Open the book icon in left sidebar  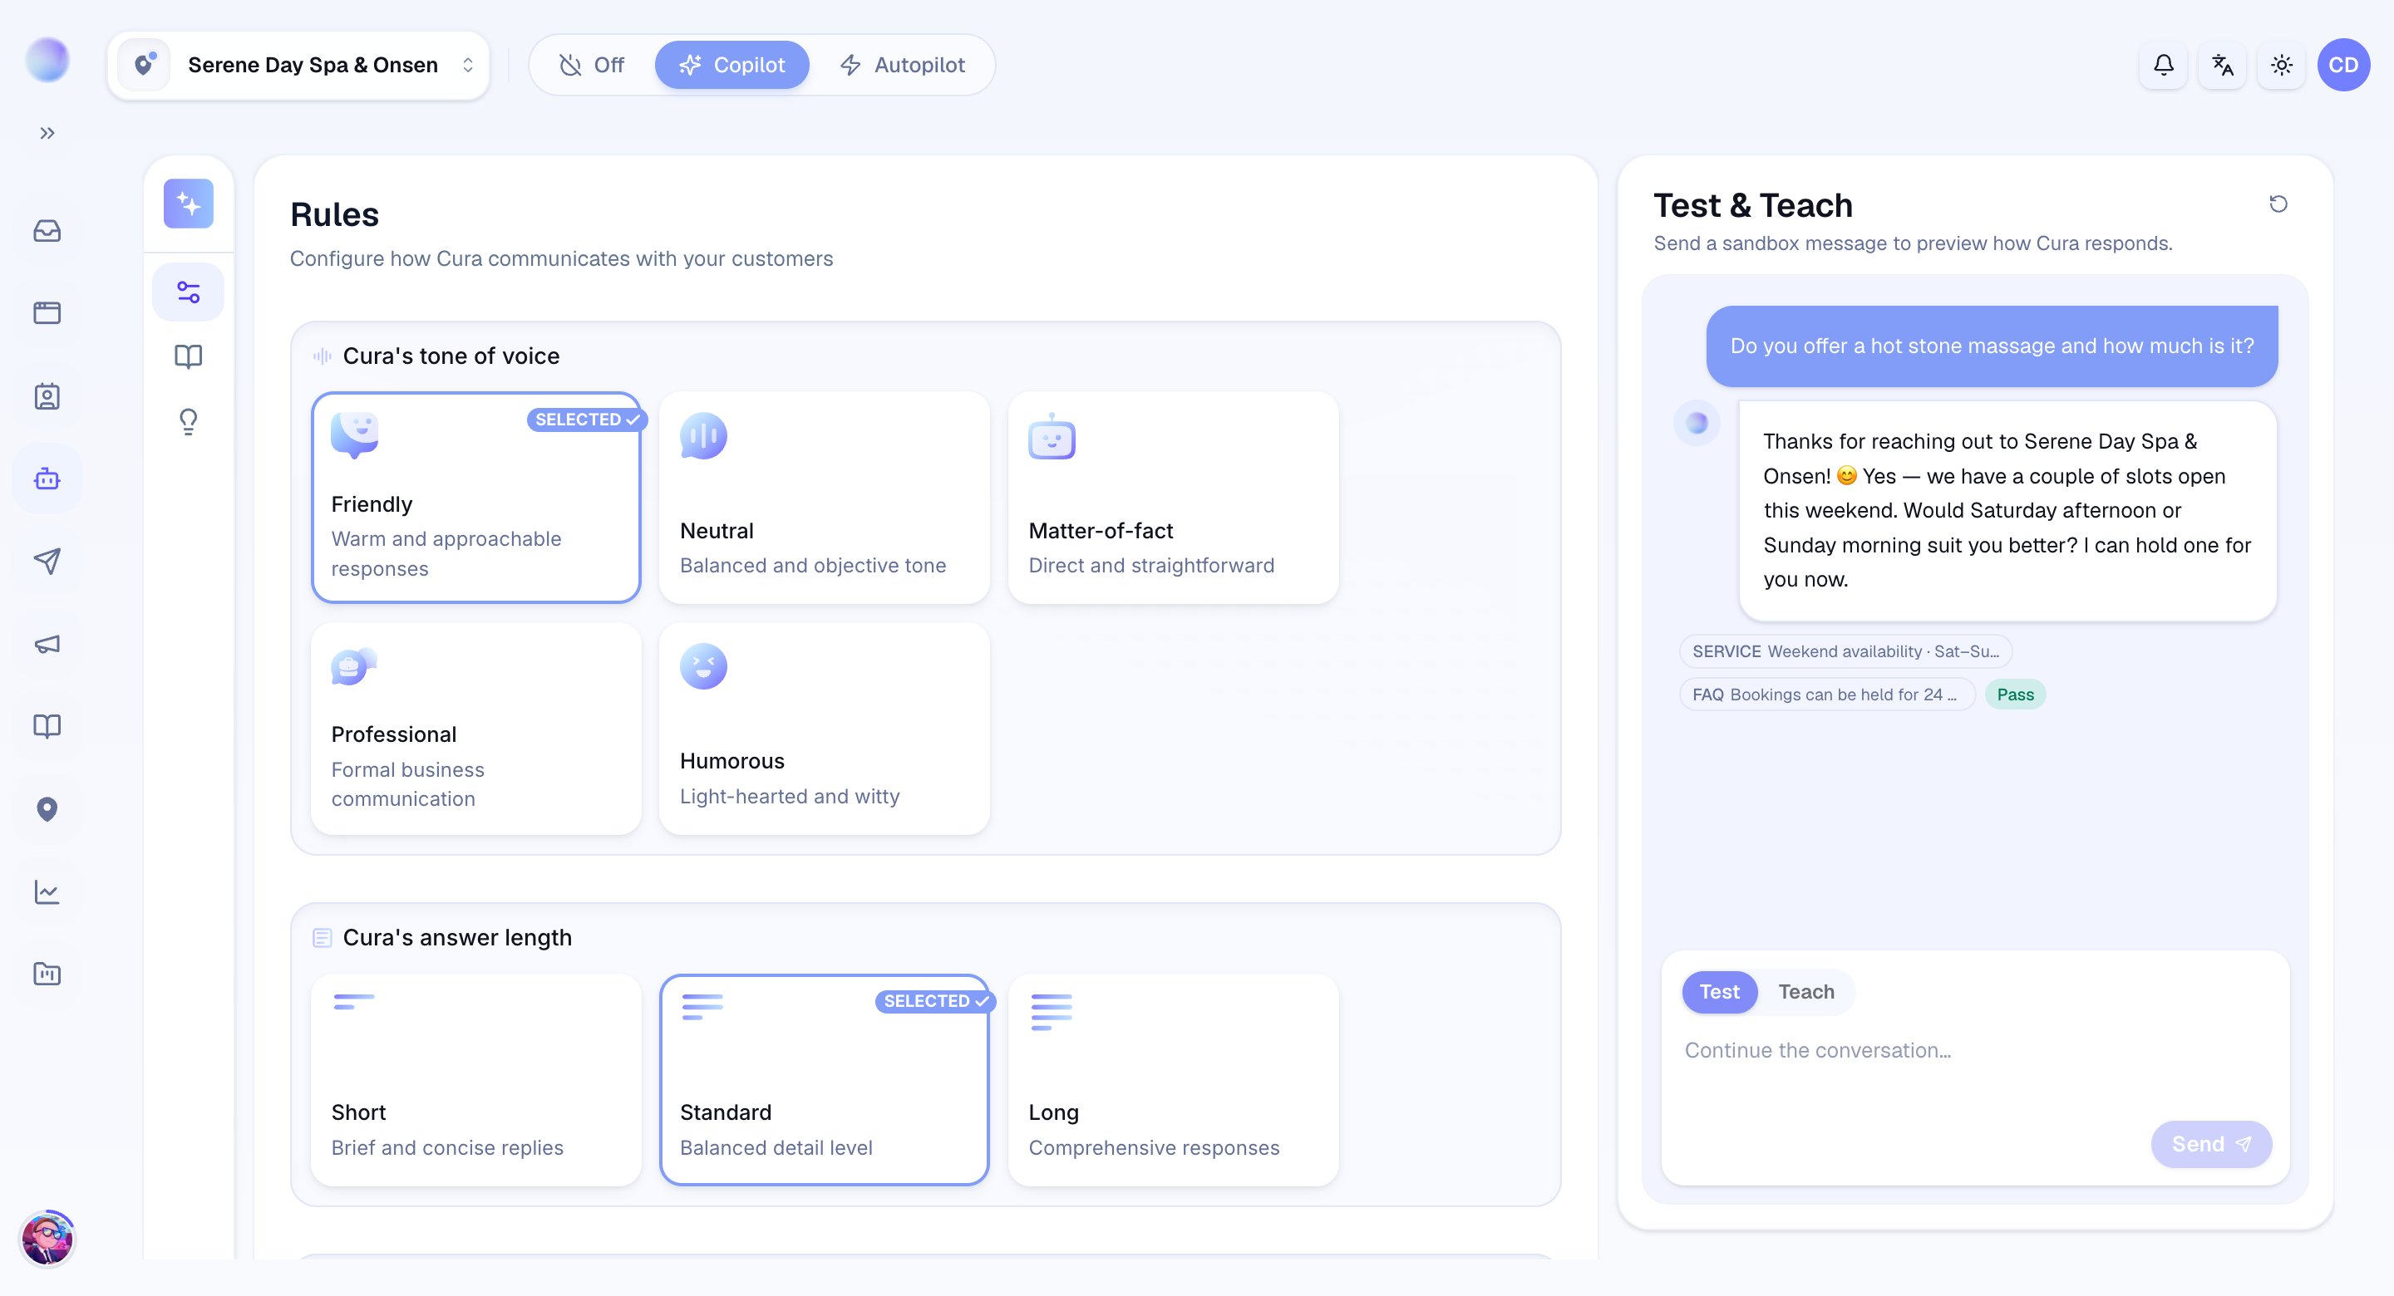tap(47, 726)
